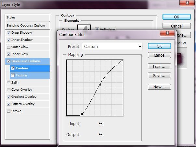Select the bottom-left curve control point

pyautogui.click(x=67, y=115)
